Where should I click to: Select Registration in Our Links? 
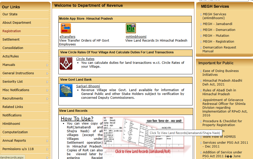point(12,31)
